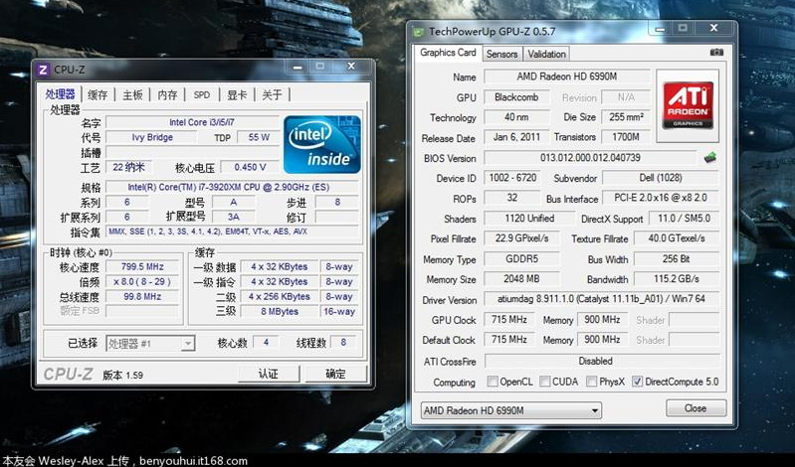Minimize the CPU-Z window
Screen dimensions: 795x467
[298, 67]
